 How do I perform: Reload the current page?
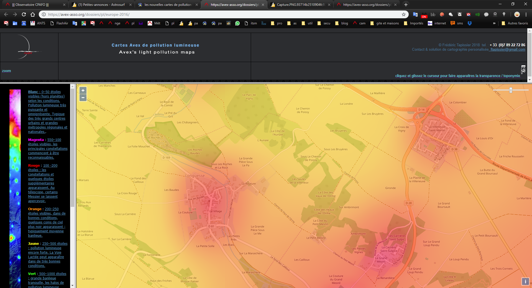pyautogui.click(x=24, y=14)
